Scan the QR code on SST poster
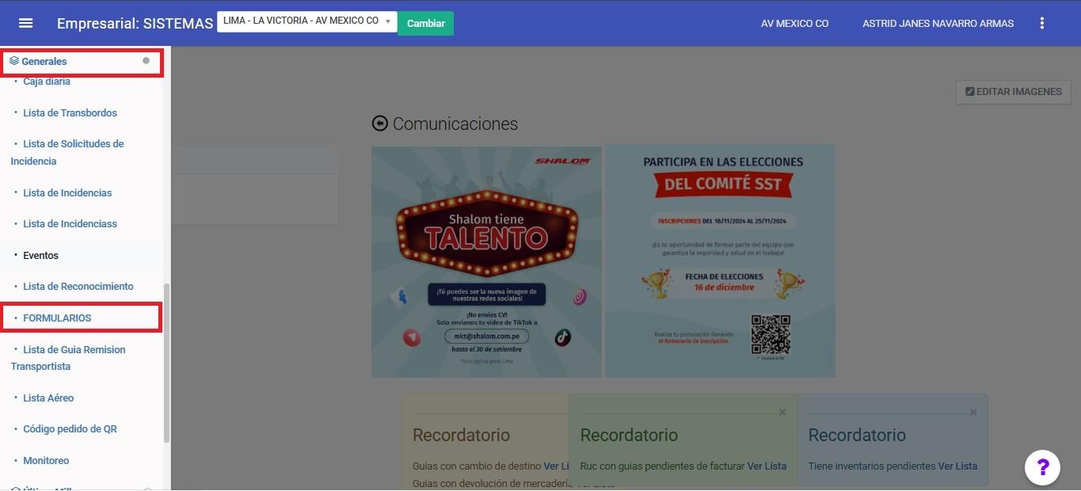The image size is (1081, 491). [771, 335]
